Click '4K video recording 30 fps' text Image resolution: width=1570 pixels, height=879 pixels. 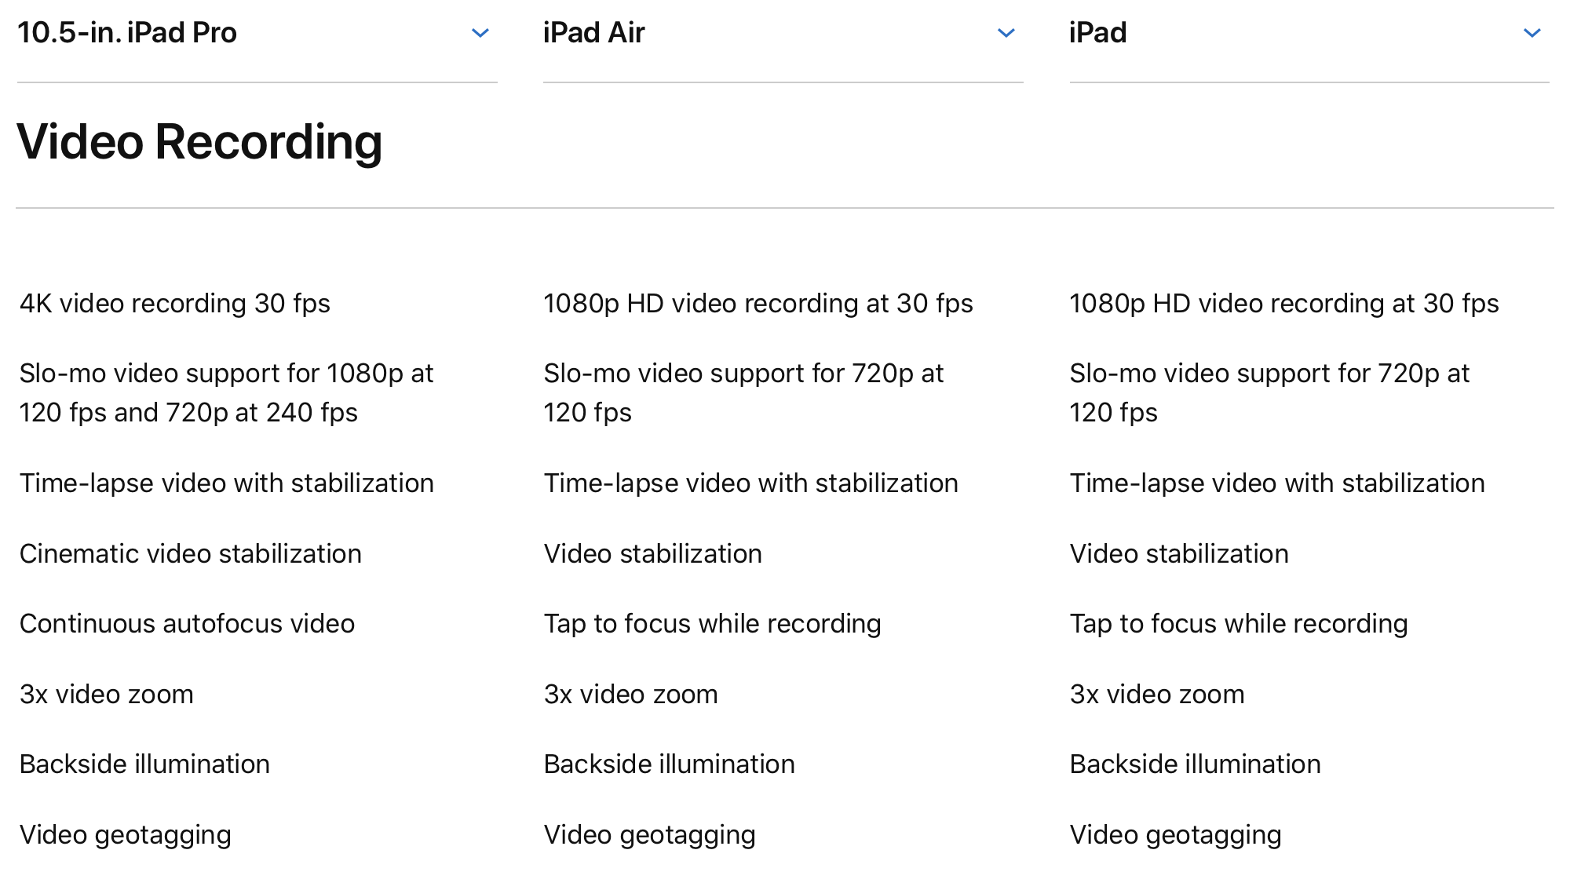click(175, 304)
